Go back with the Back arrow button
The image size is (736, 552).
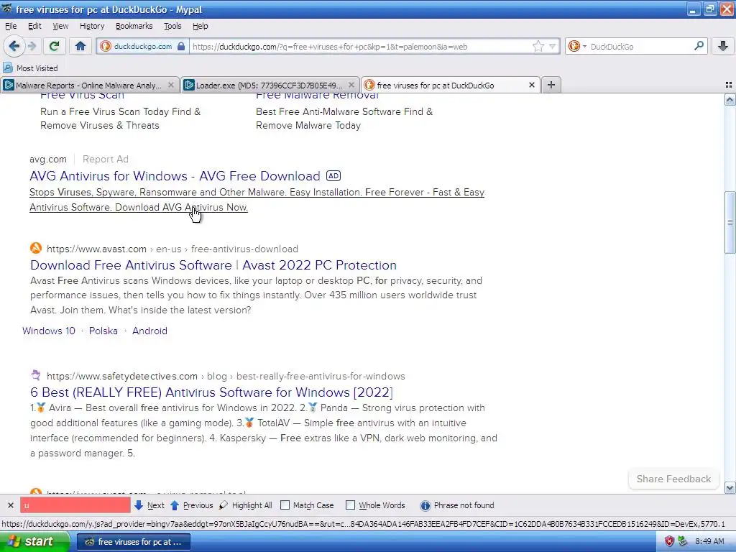coord(14,46)
